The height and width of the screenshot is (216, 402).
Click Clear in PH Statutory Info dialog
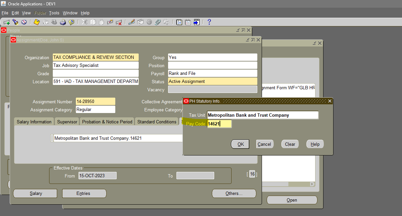(x=290, y=144)
